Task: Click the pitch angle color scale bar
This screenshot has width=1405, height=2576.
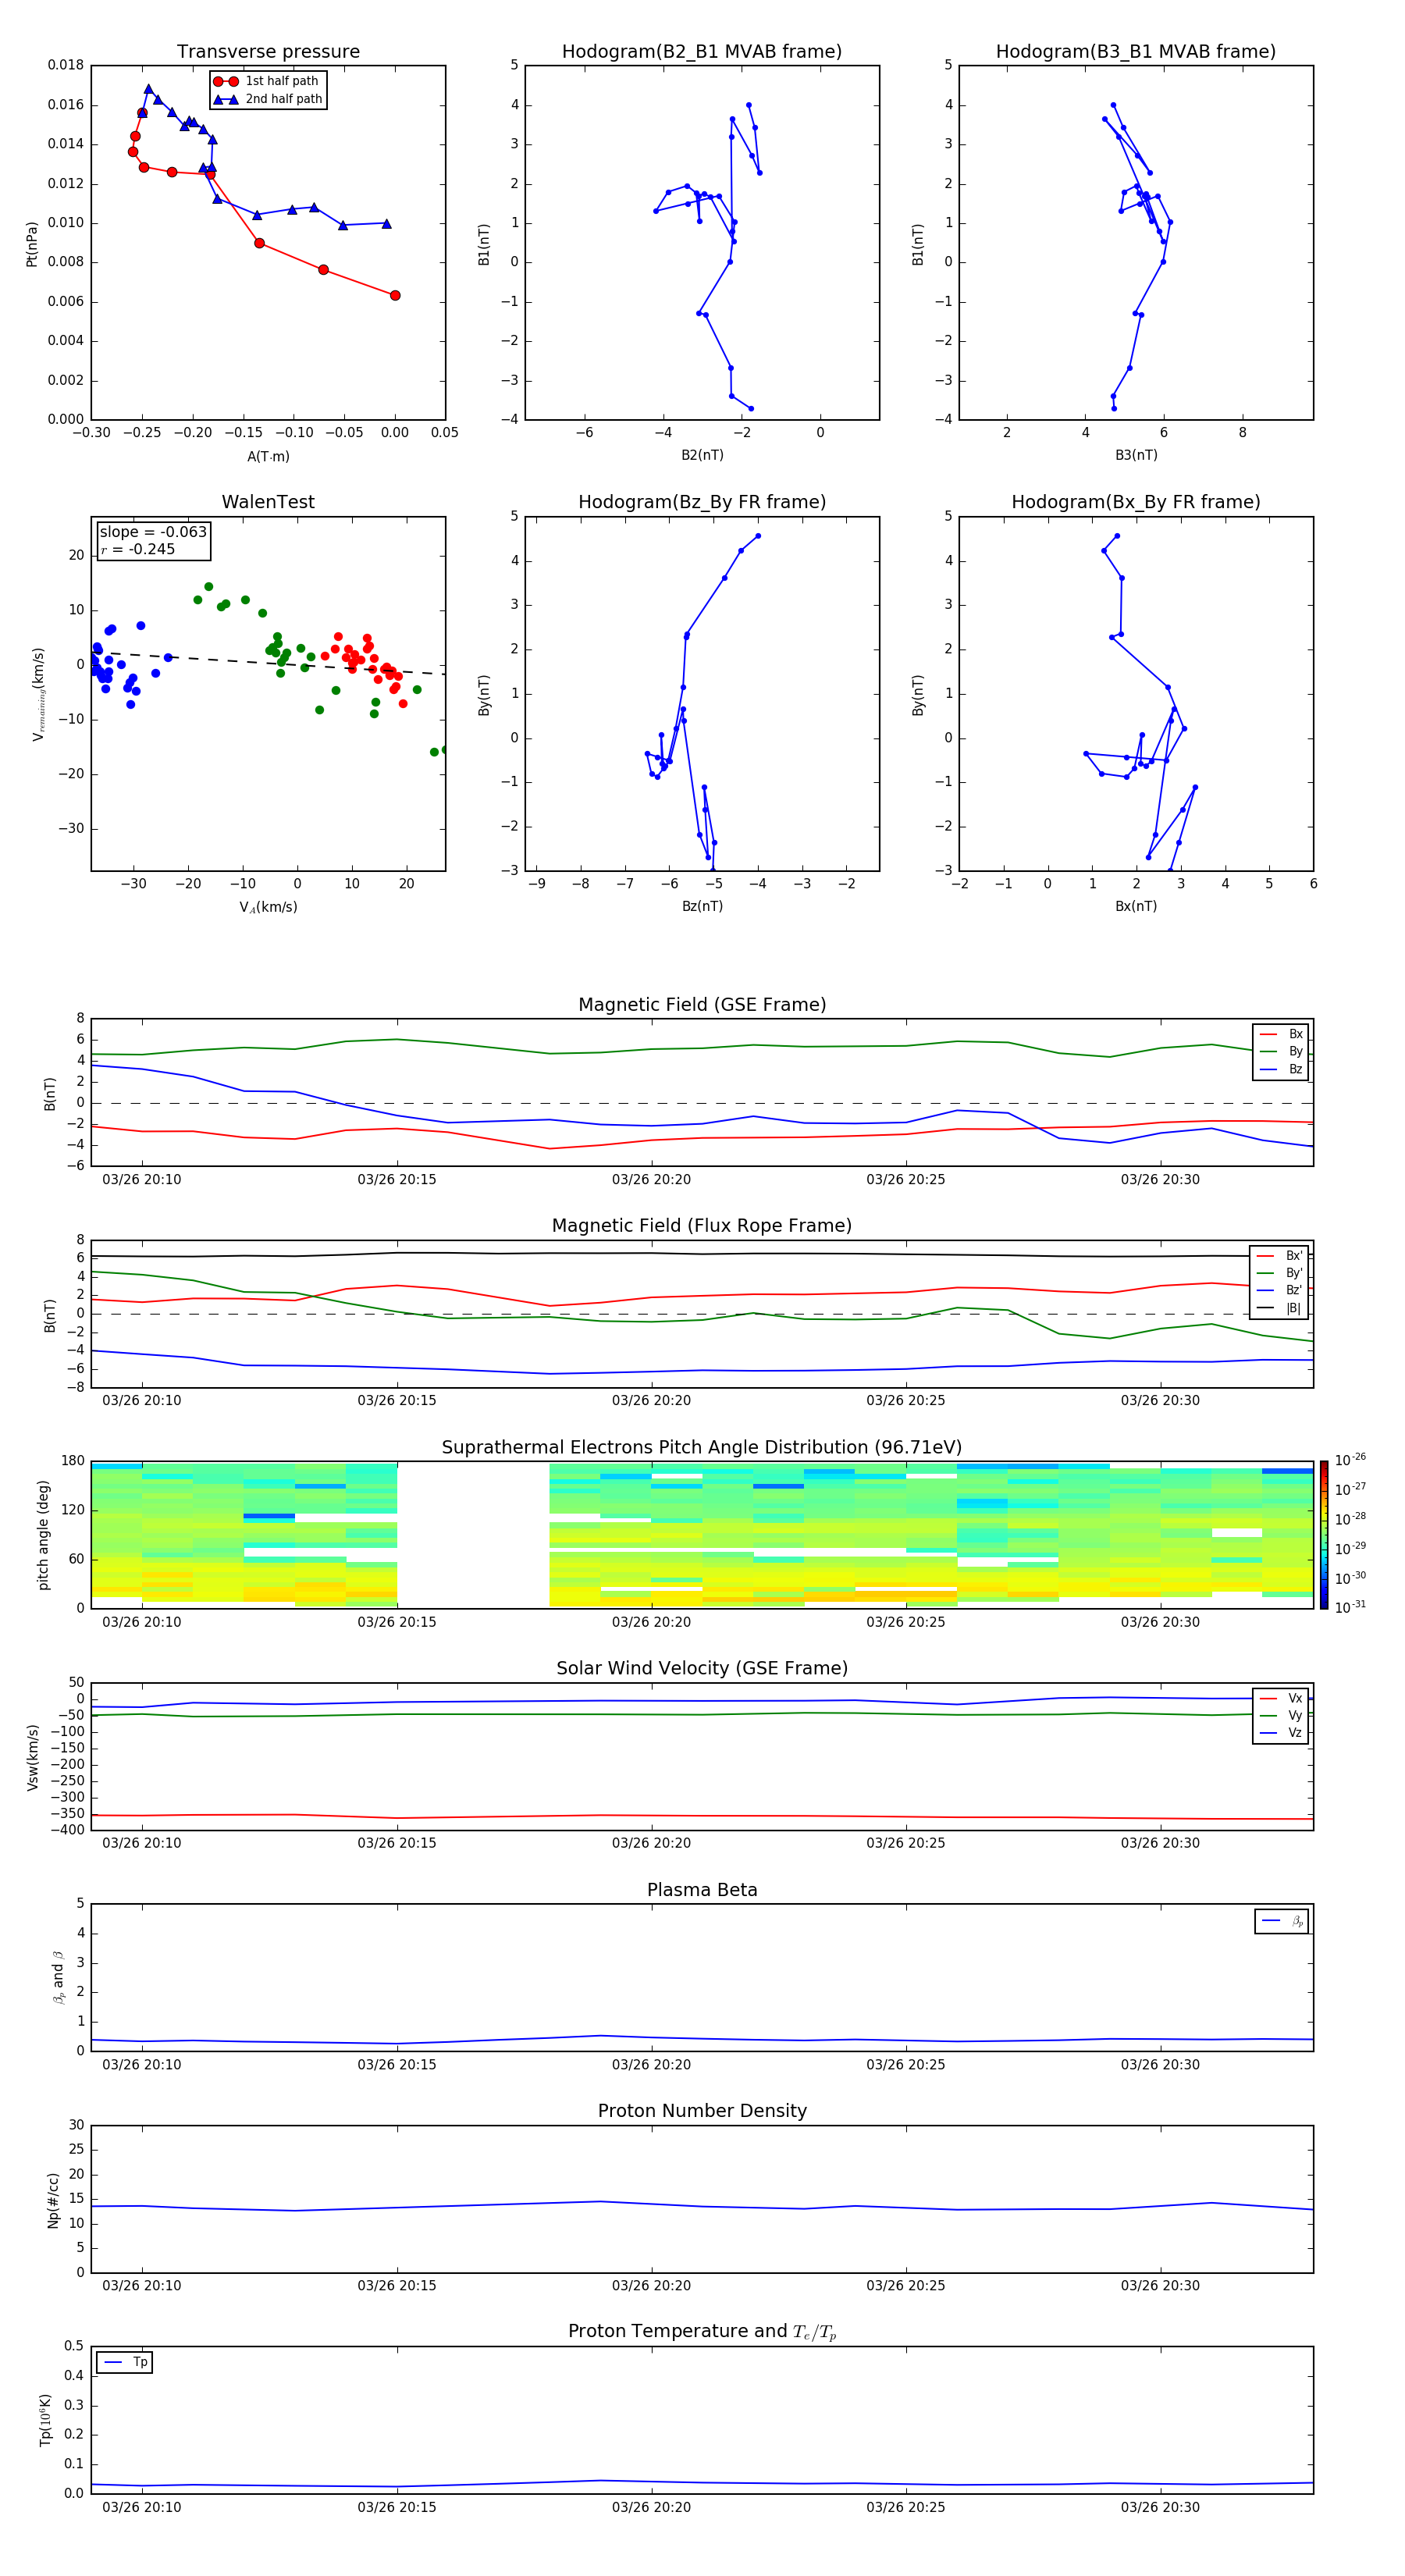Action: point(1324,1535)
